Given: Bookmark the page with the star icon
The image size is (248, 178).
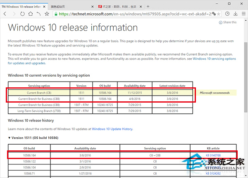Looking at the screenshot, I should click(x=47, y=14).
